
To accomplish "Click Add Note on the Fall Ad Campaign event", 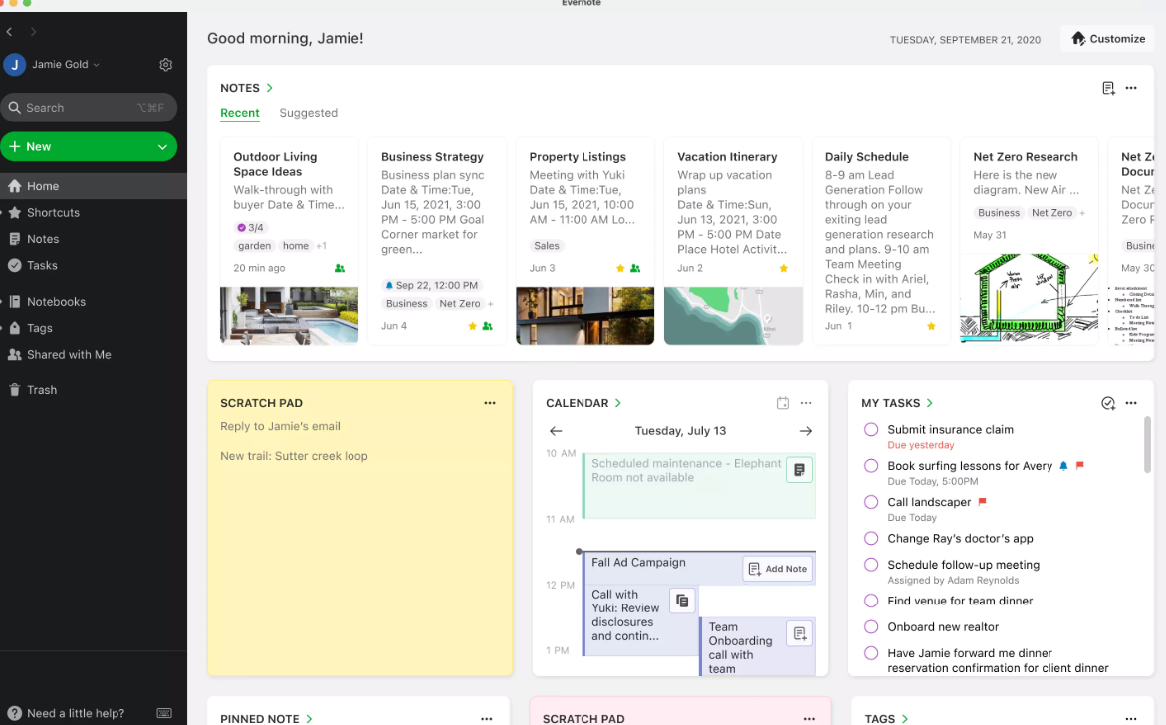I will 777,568.
